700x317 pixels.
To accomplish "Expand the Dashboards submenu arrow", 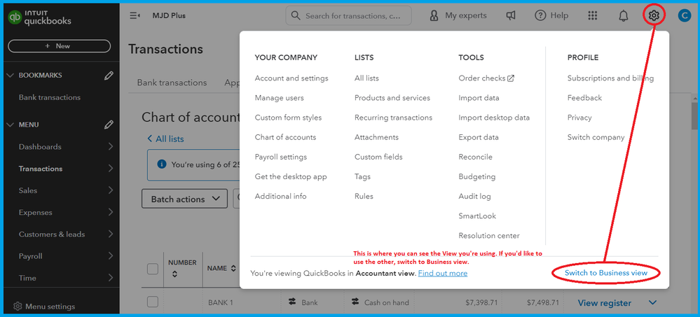I will click(111, 147).
